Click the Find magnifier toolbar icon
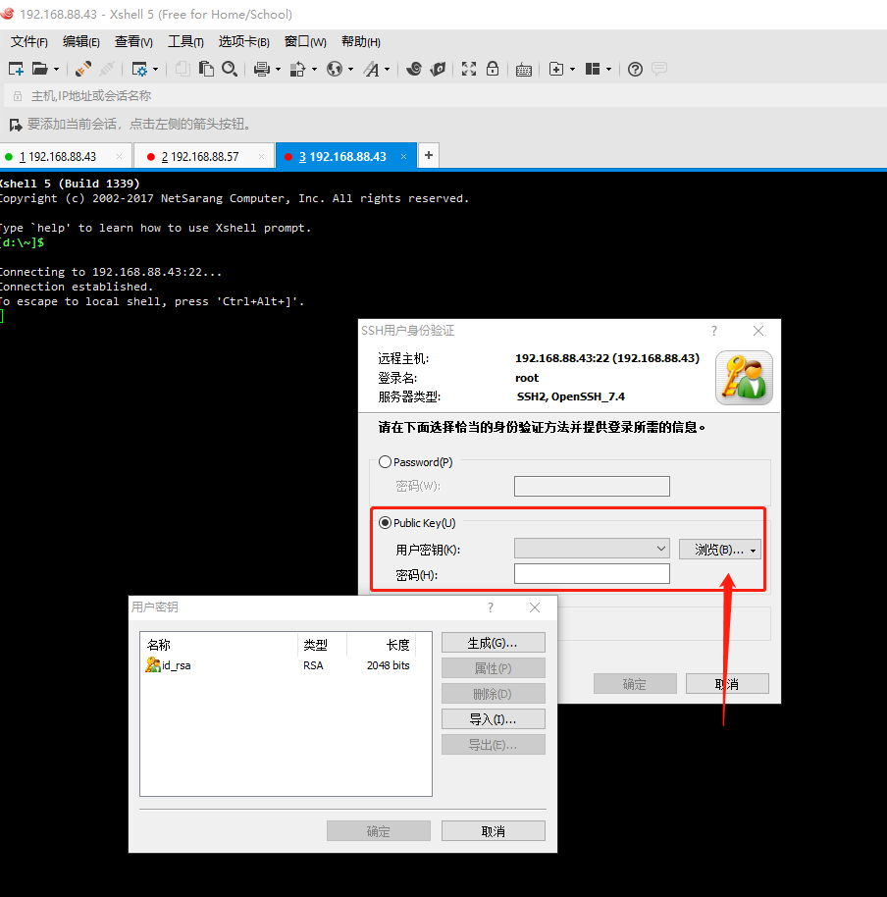Viewport: 887px width, 897px height. click(230, 69)
